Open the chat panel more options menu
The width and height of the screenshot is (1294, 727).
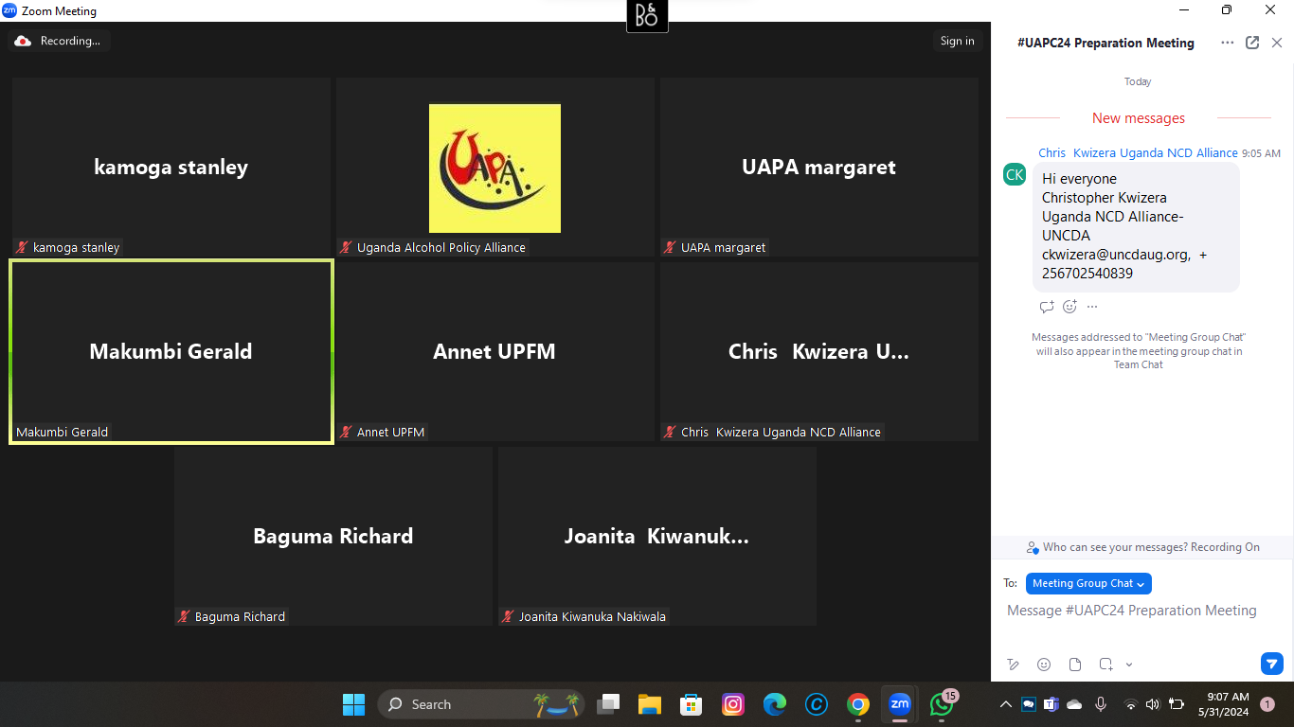[x=1228, y=43]
